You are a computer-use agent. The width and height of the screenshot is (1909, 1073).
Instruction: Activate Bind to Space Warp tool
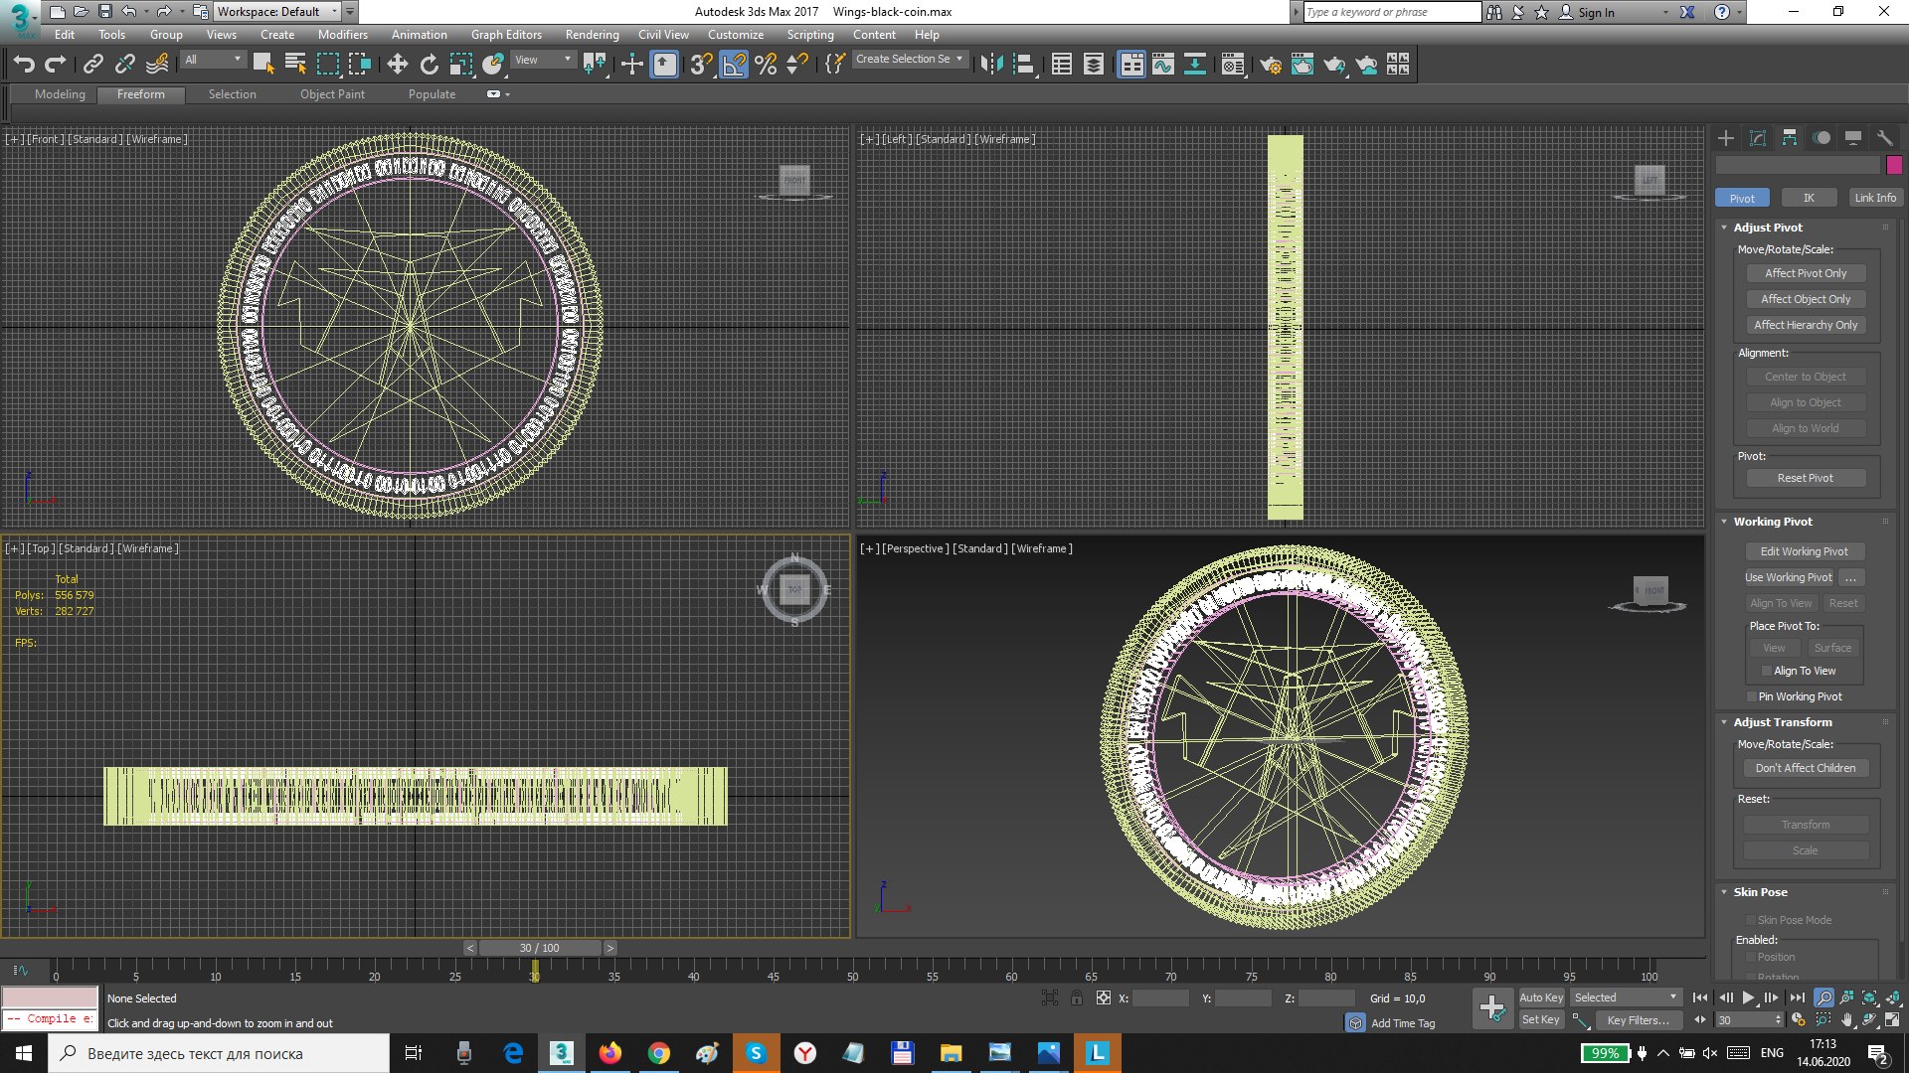point(156,65)
